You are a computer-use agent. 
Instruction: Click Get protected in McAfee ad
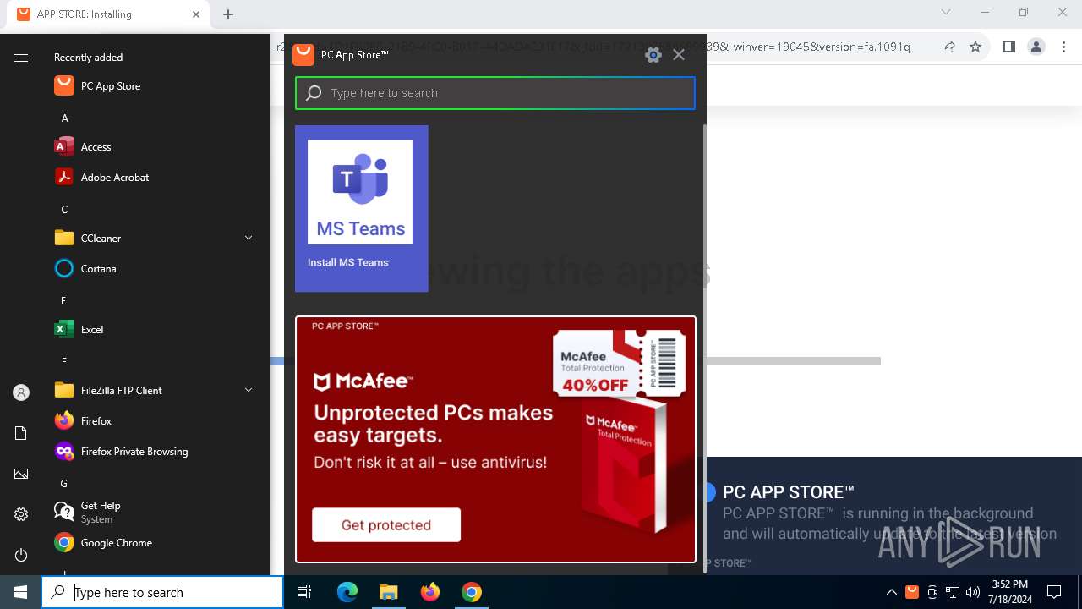[x=386, y=524]
